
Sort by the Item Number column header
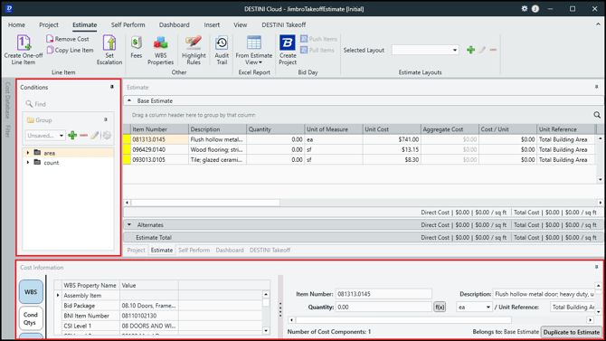pos(159,129)
